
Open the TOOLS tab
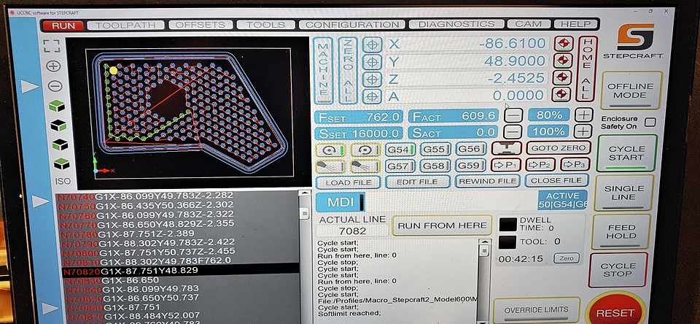tap(266, 25)
